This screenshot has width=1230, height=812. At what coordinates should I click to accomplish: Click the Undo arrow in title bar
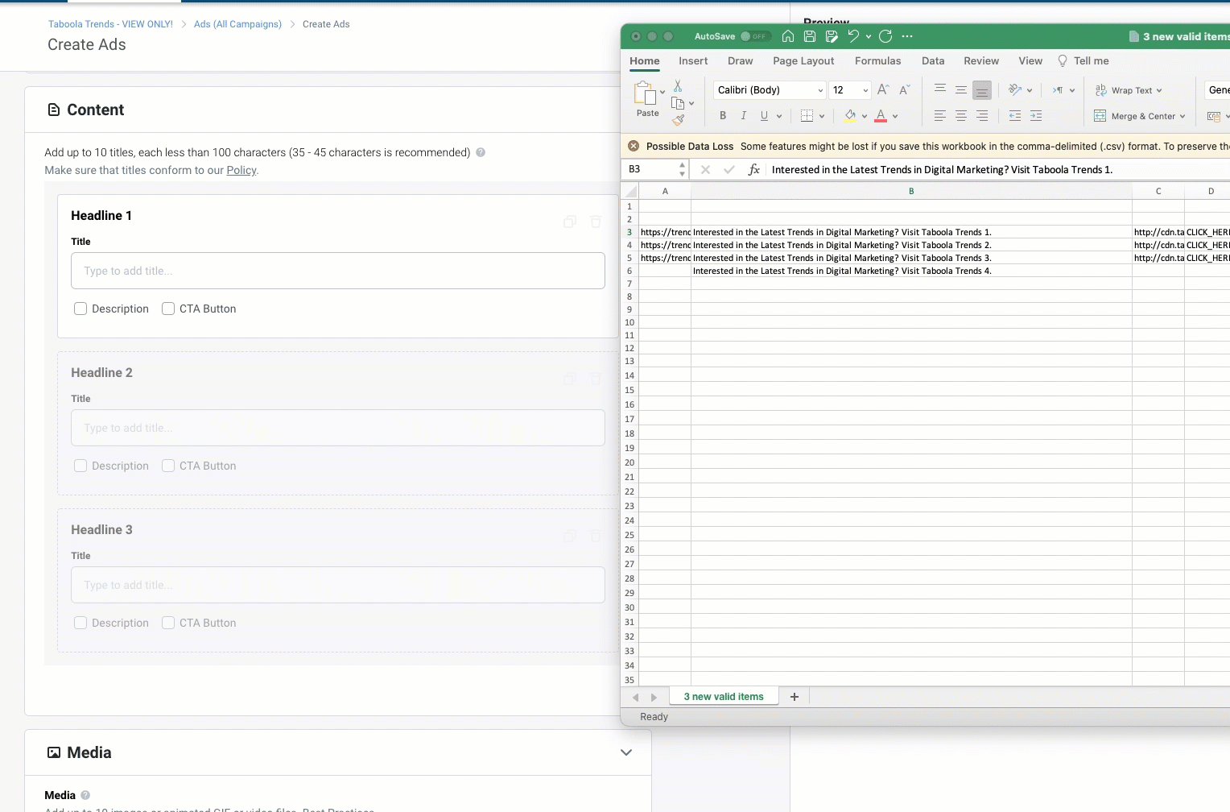point(853,36)
